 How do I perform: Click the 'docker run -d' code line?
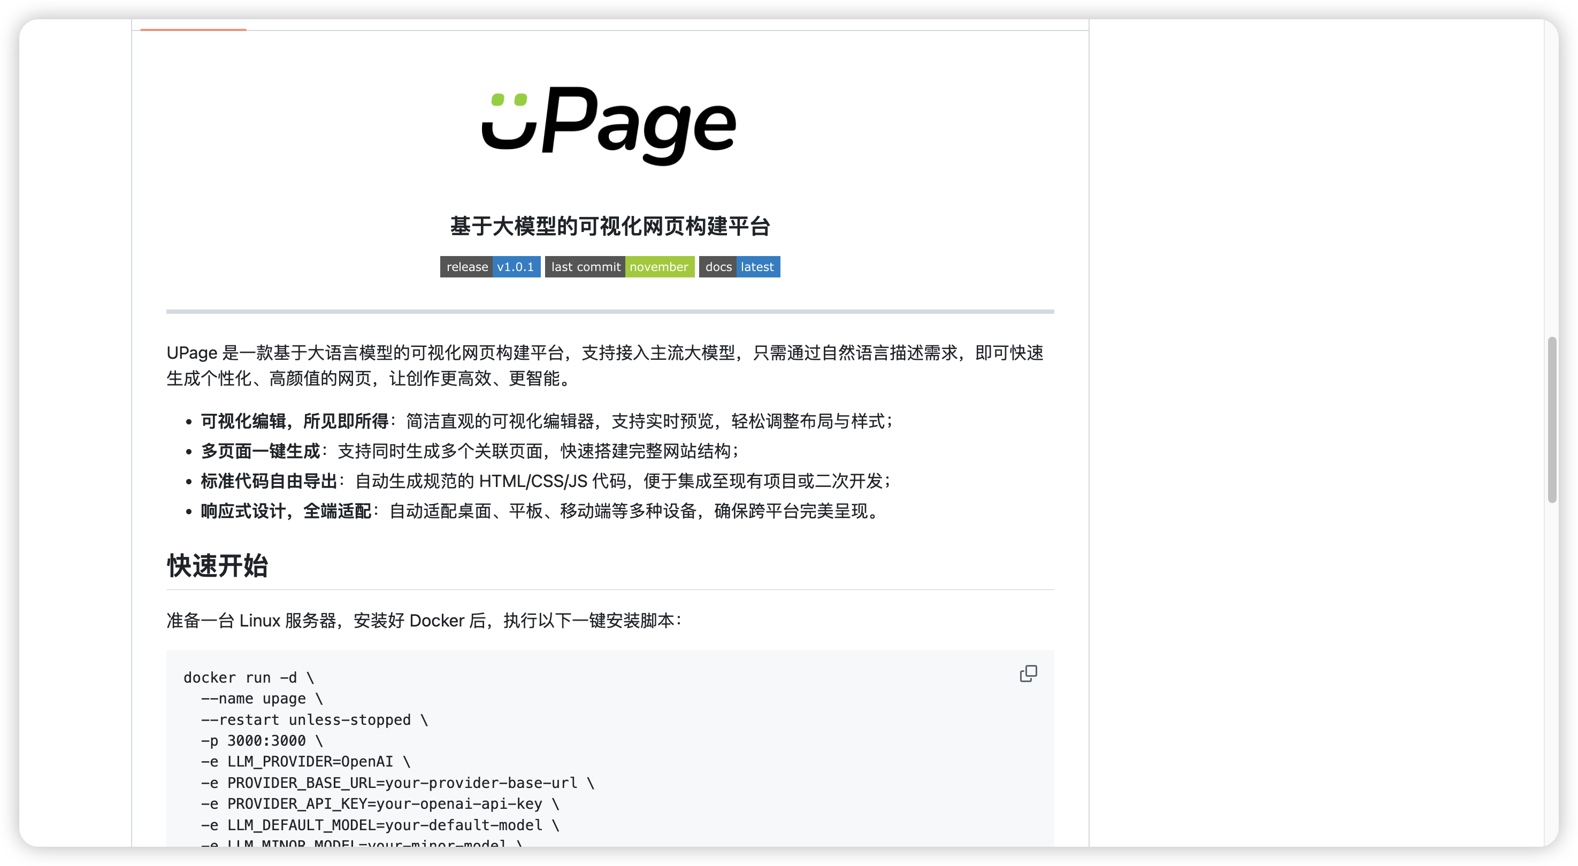pos(248,677)
